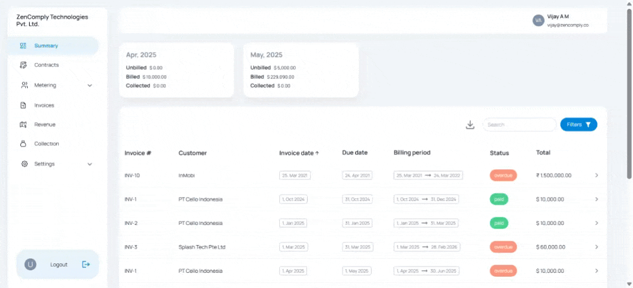Click the InMobi customer name
The height and width of the screenshot is (288, 633).
pyautogui.click(x=187, y=176)
